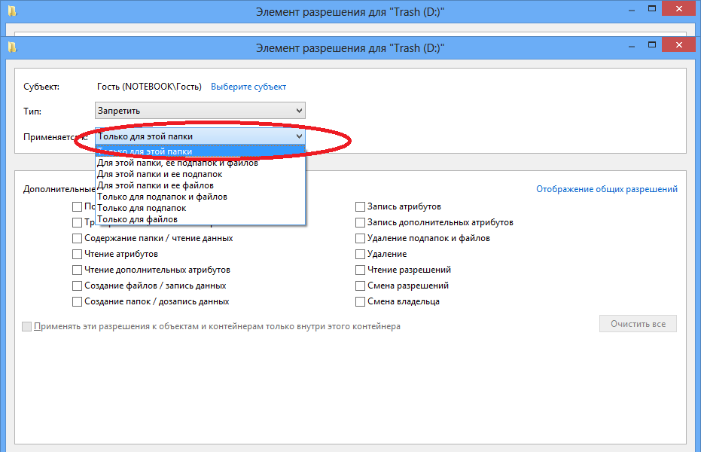
Task: Click the 'Субъект:' label
Action: pyautogui.click(x=41, y=87)
